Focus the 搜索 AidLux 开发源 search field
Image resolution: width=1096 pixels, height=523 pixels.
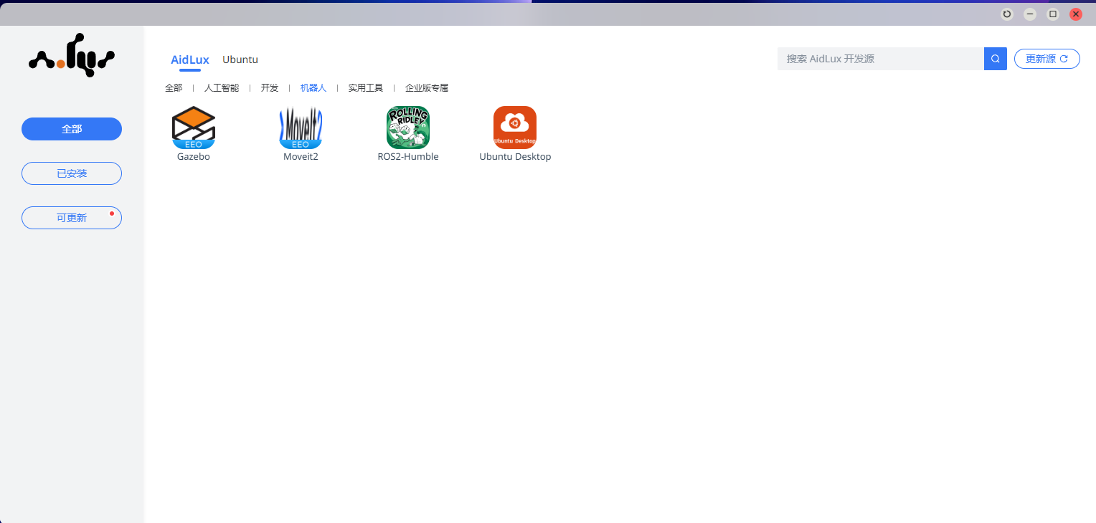coord(881,59)
